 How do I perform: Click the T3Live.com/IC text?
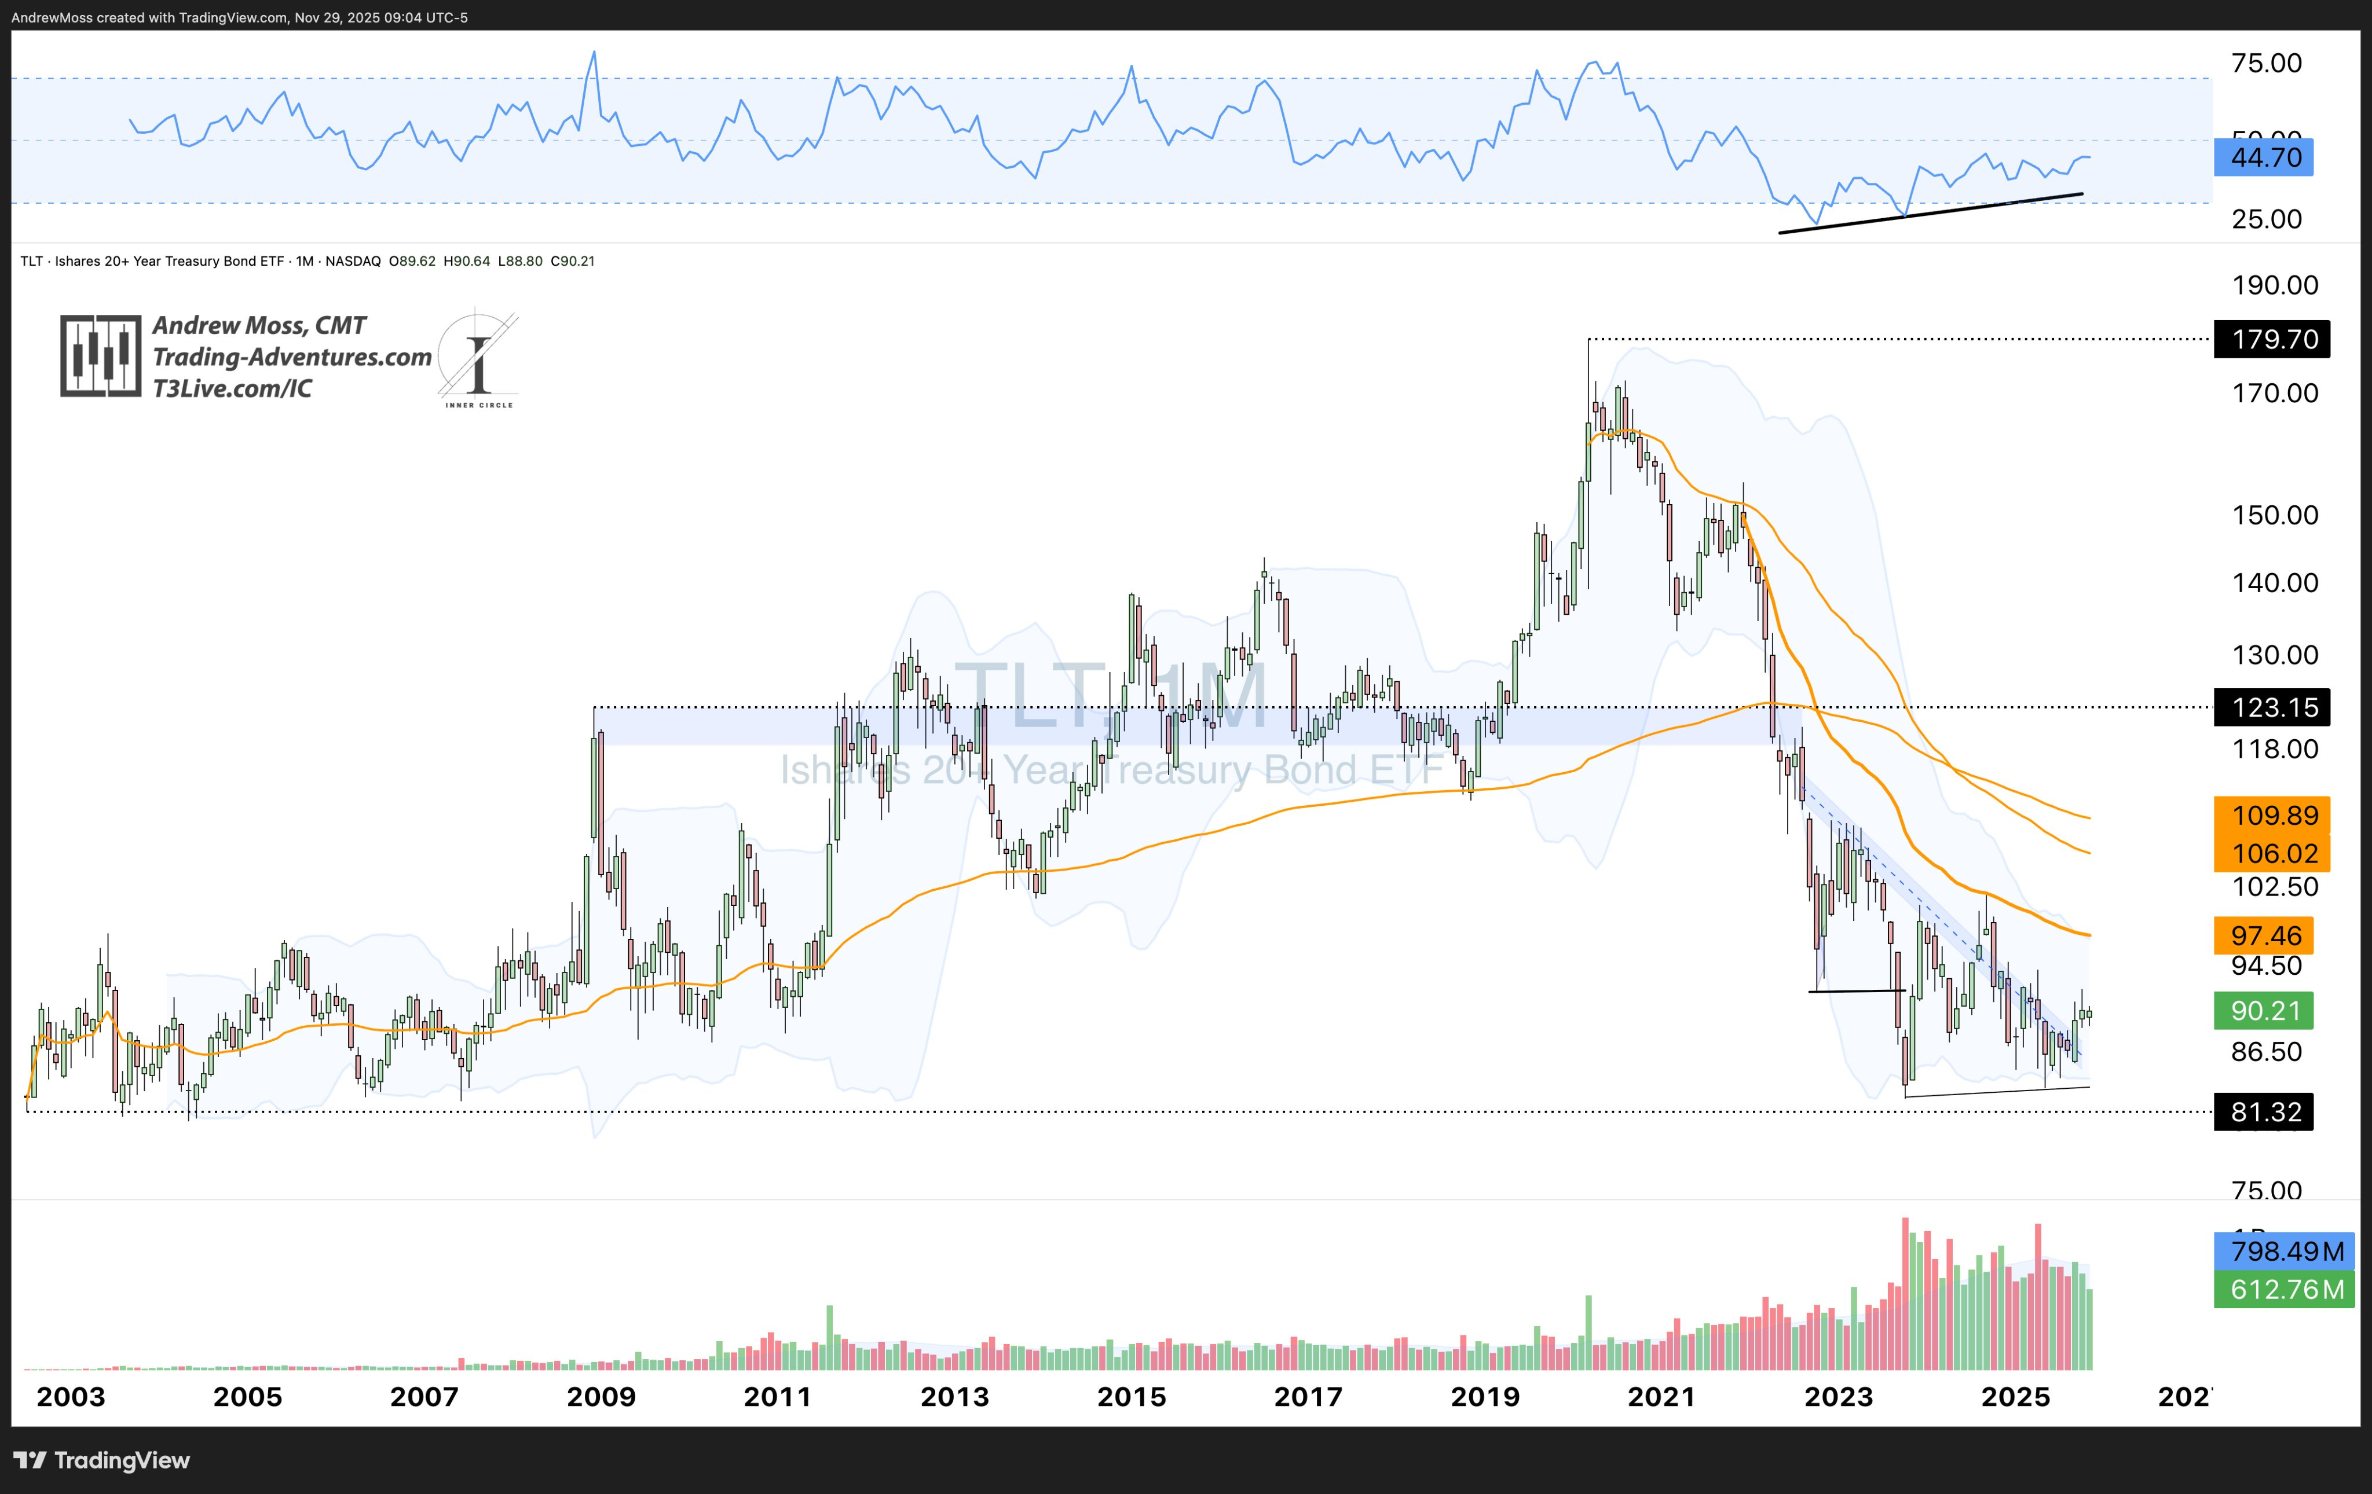pos(232,388)
